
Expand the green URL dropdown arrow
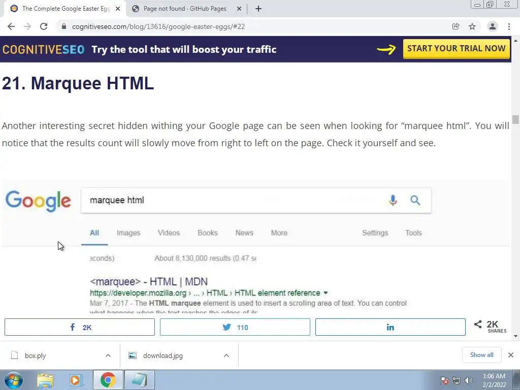coord(326,293)
